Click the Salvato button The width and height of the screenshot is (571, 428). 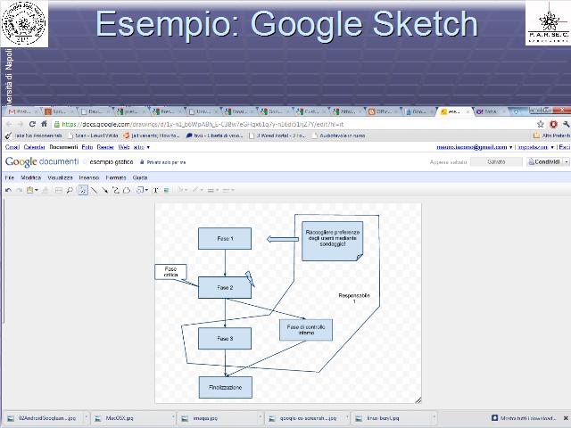coord(496,161)
